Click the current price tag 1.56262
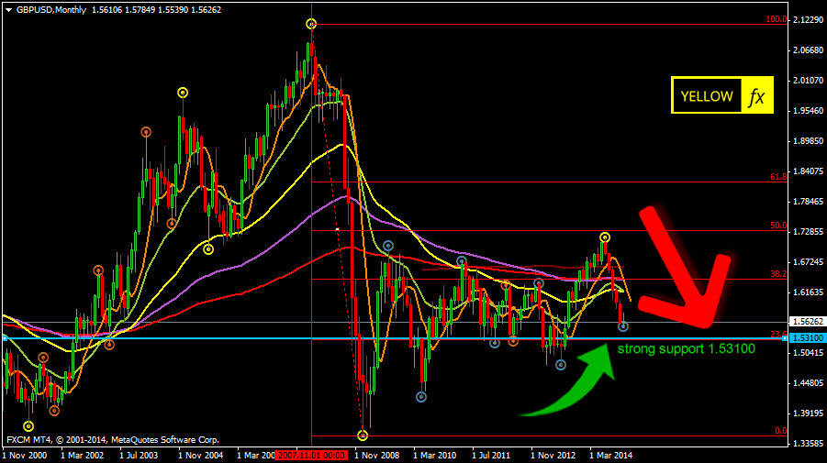Viewport: 827px width, 463px height. 807,322
